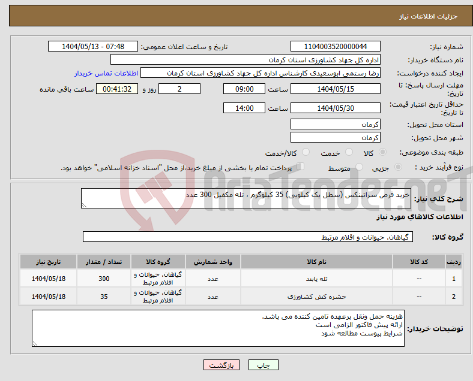This screenshot has width=473, height=381.
Task: Click the delivery province کرمان field
Action: (x=336, y=124)
